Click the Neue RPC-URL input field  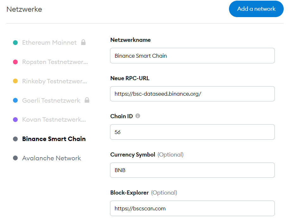[x=192, y=94]
